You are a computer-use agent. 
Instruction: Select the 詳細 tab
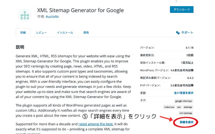pyautogui.click(x=23, y=32)
